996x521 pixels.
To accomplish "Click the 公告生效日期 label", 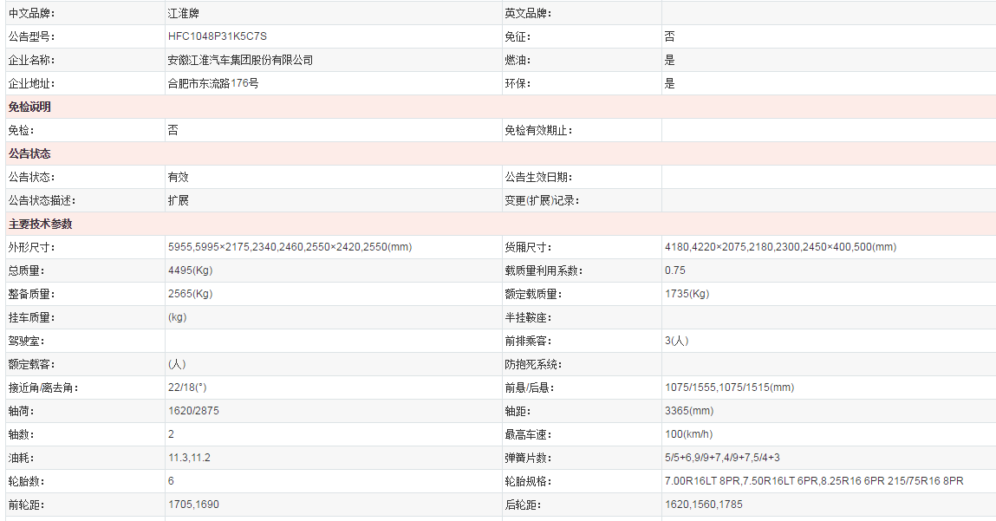I will [538, 177].
